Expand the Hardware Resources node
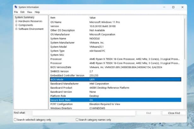The width and height of the screenshot is (194, 129). point(16,21)
